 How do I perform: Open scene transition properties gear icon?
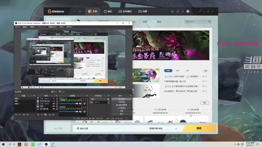[x=108, y=99]
